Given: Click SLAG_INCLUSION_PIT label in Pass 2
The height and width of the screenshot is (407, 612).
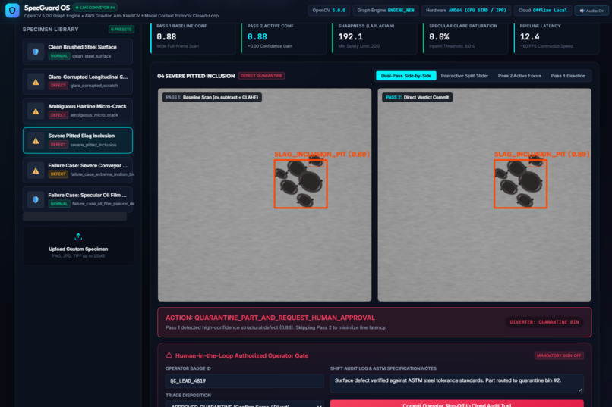Looking at the screenshot, I should tap(541, 154).
